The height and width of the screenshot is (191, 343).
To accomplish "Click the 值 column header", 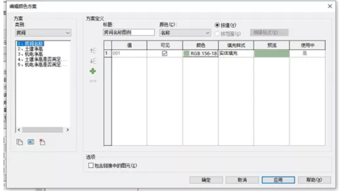I will point(129,45).
